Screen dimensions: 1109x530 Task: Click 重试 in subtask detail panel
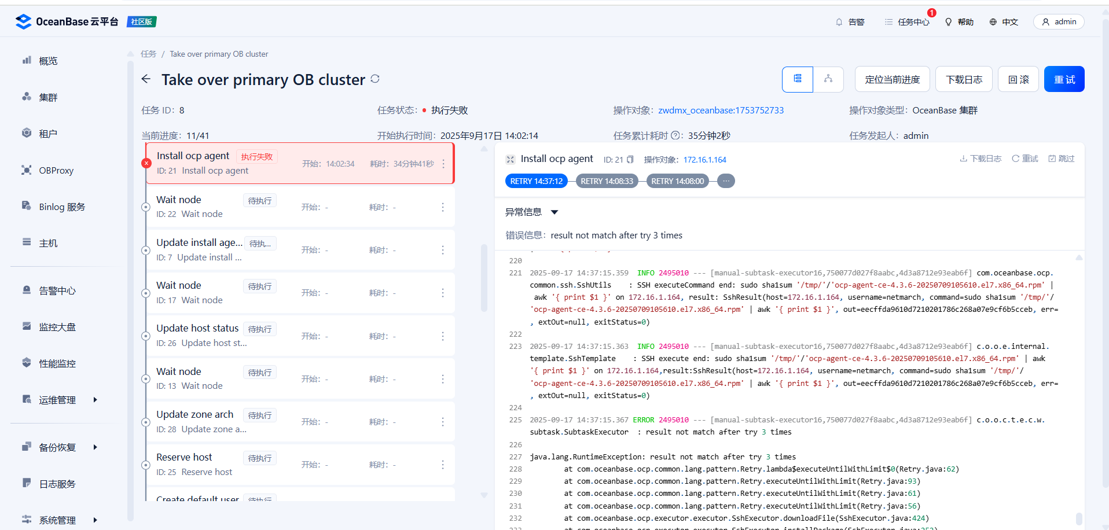click(x=1025, y=159)
